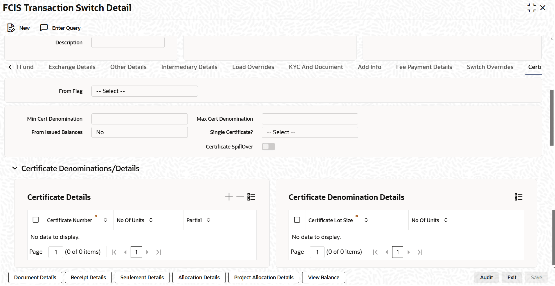The width and height of the screenshot is (555, 286).
Task: Go to previous page in Certificate Details
Action: (x=125, y=252)
